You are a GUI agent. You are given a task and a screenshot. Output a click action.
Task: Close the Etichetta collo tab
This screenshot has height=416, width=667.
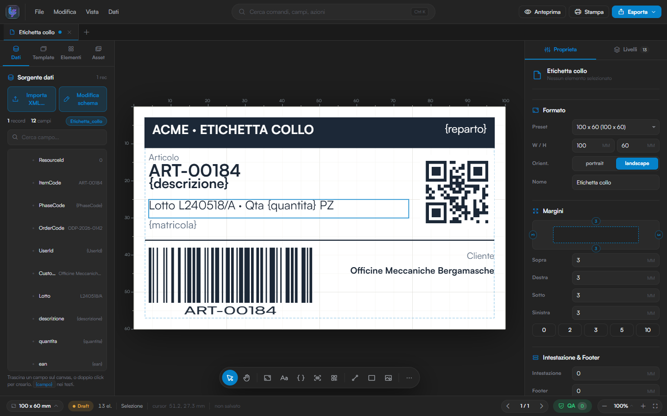tap(69, 32)
